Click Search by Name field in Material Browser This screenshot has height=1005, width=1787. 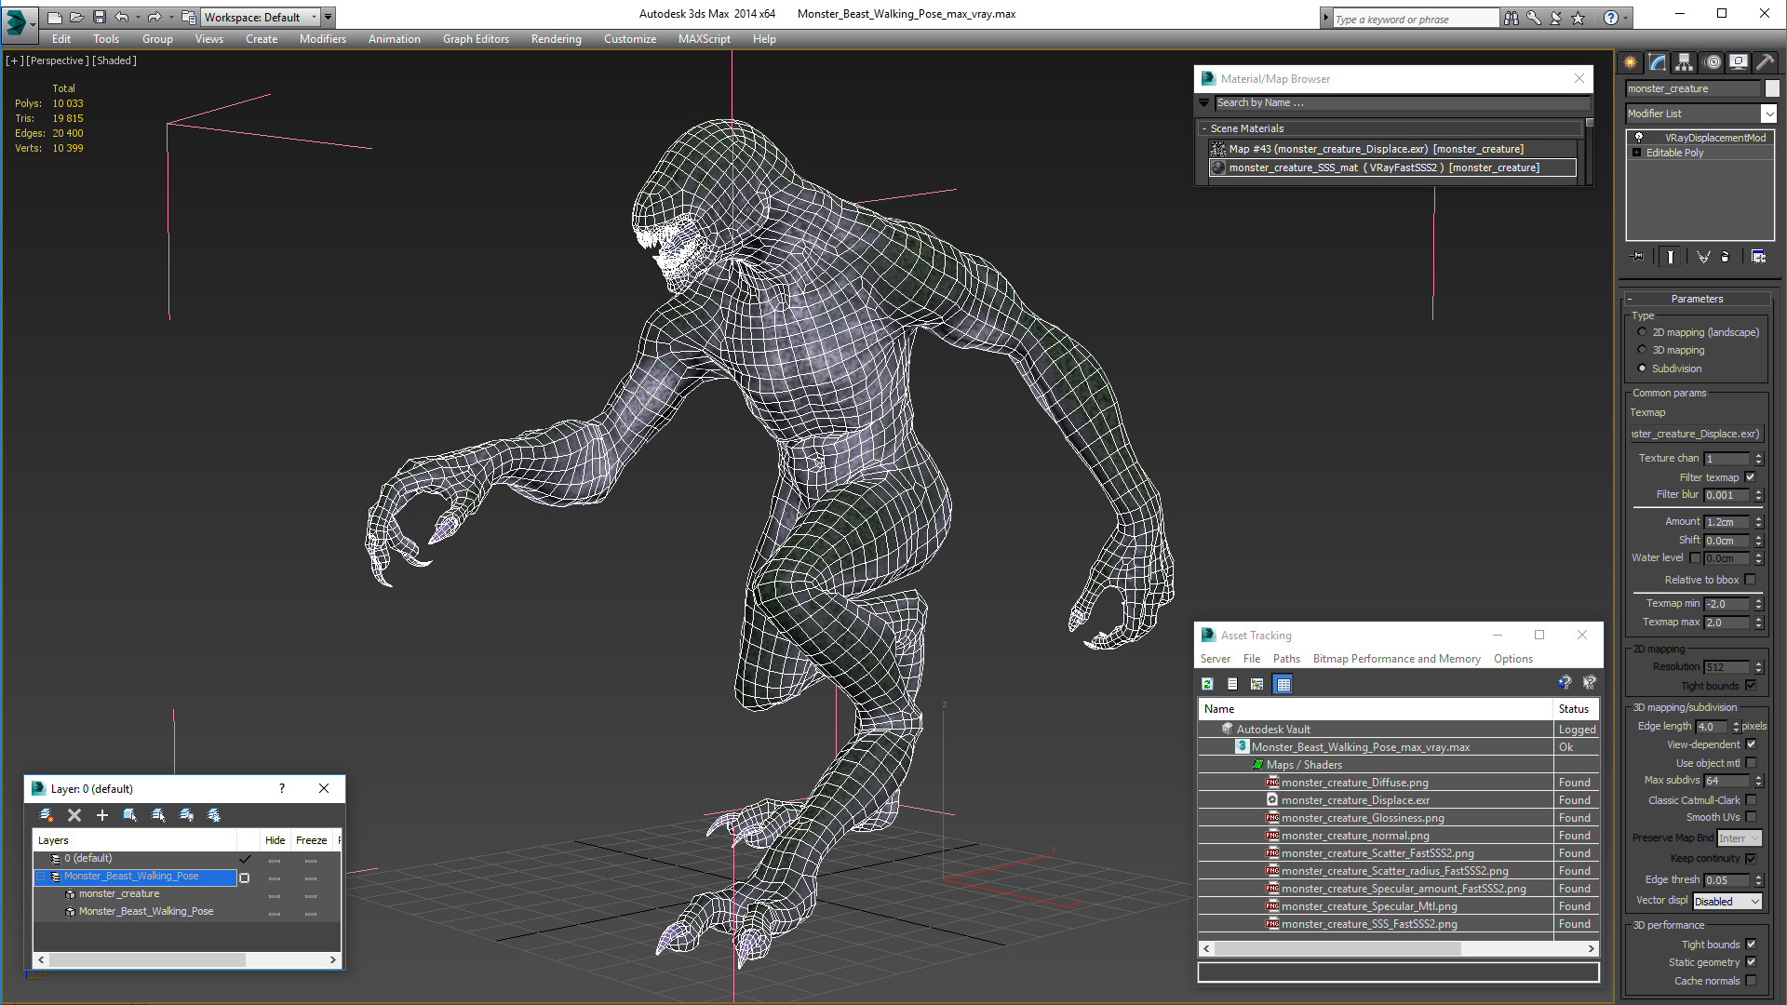(x=1402, y=102)
